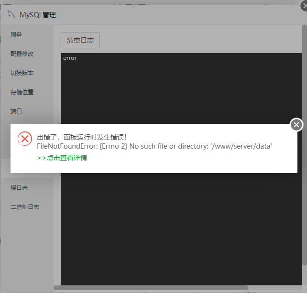This screenshot has width=307, height=293.
Task: Open the 二进制日志 tab
Action: pyautogui.click(x=25, y=207)
